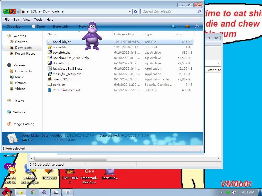Open the INKBALLS desktop icon

click(x=50, y=174)
